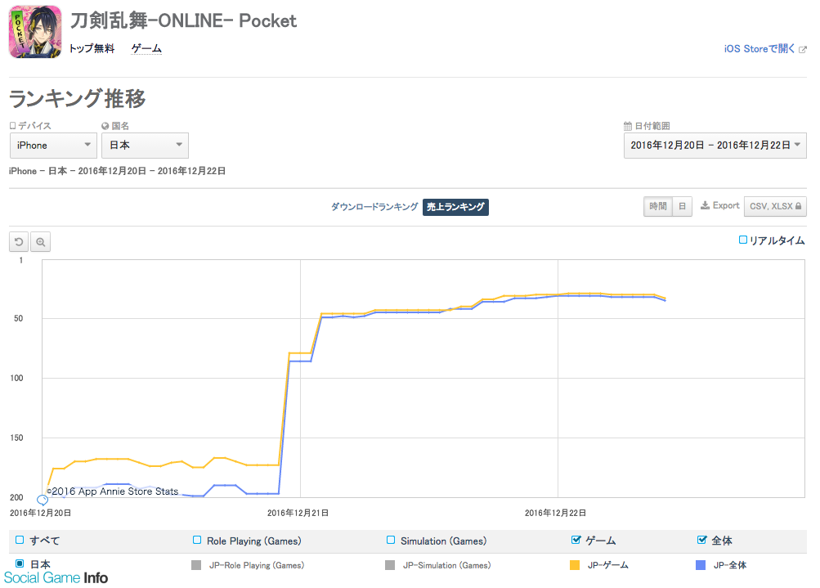Click the iPhone - 日本 filter summary text
The image size is (820, 588).
coord(117,171)
